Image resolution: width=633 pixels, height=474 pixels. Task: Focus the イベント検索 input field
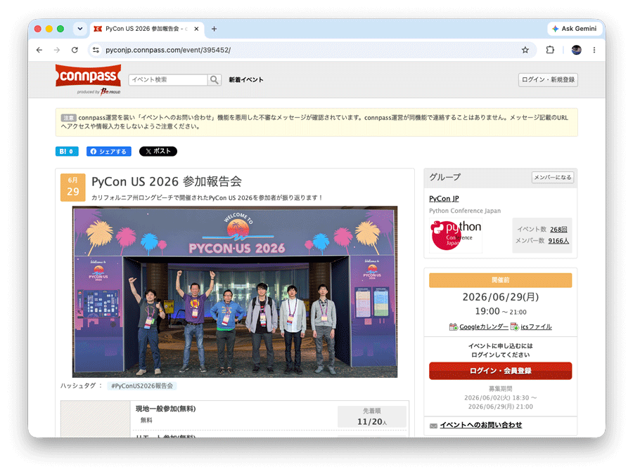coord(168,80)
